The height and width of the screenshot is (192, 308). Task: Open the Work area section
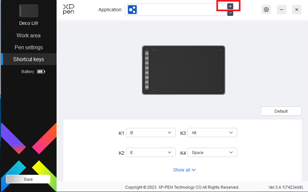(28, 35)
